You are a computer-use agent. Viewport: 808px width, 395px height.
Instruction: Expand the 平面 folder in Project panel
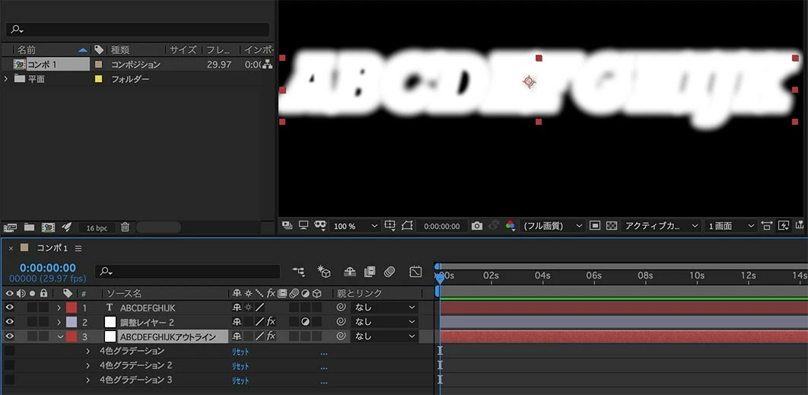(x=5, y=79)
